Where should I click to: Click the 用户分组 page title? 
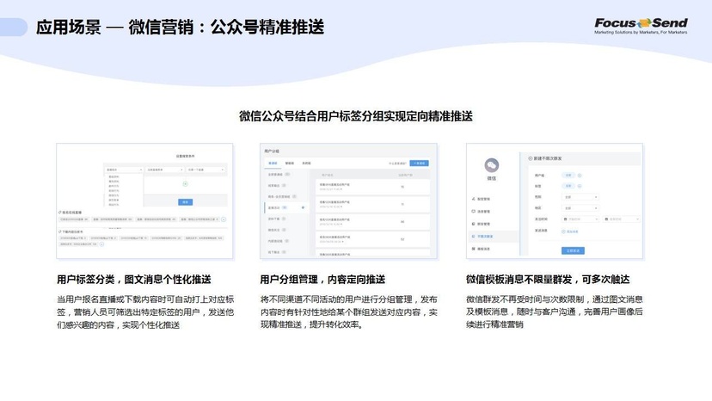tap(272, 151)
